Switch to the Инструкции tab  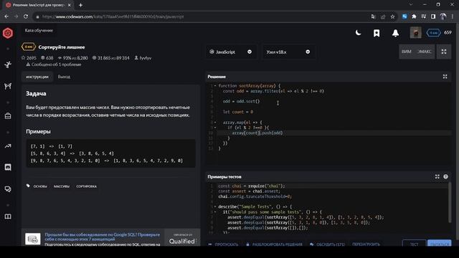[x=37, y=77]
